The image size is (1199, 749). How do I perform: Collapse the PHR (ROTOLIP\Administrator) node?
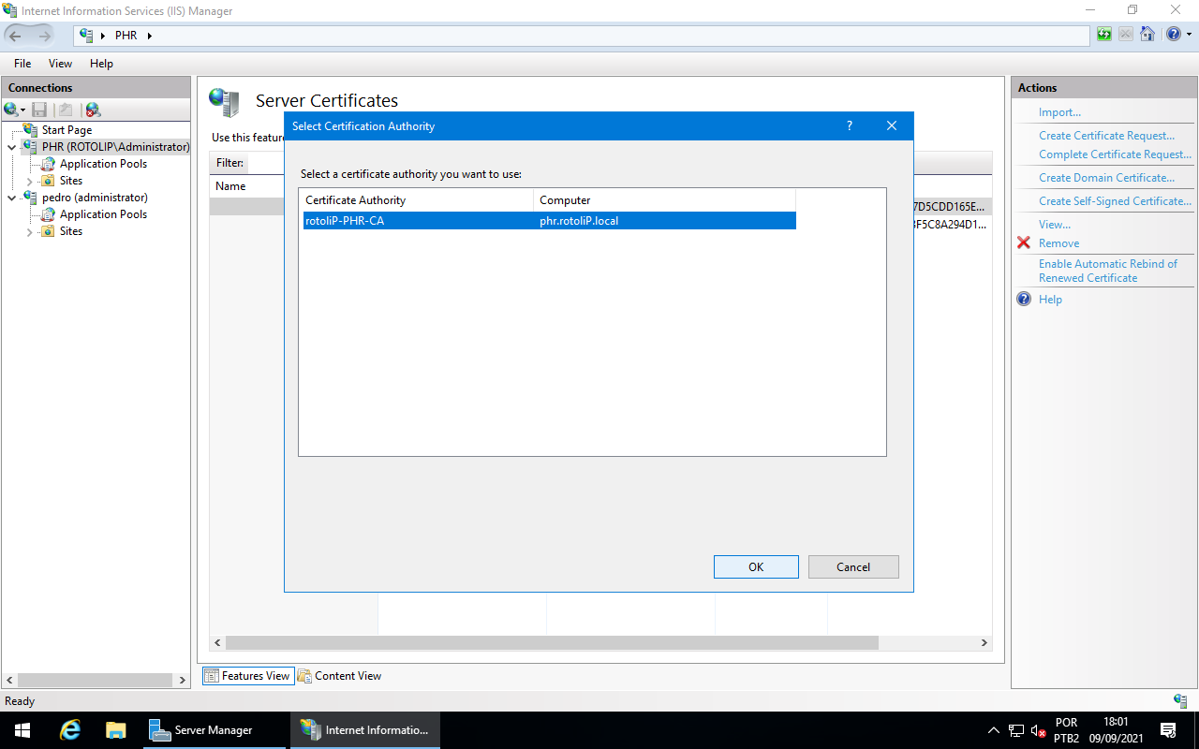pos(12,147)
